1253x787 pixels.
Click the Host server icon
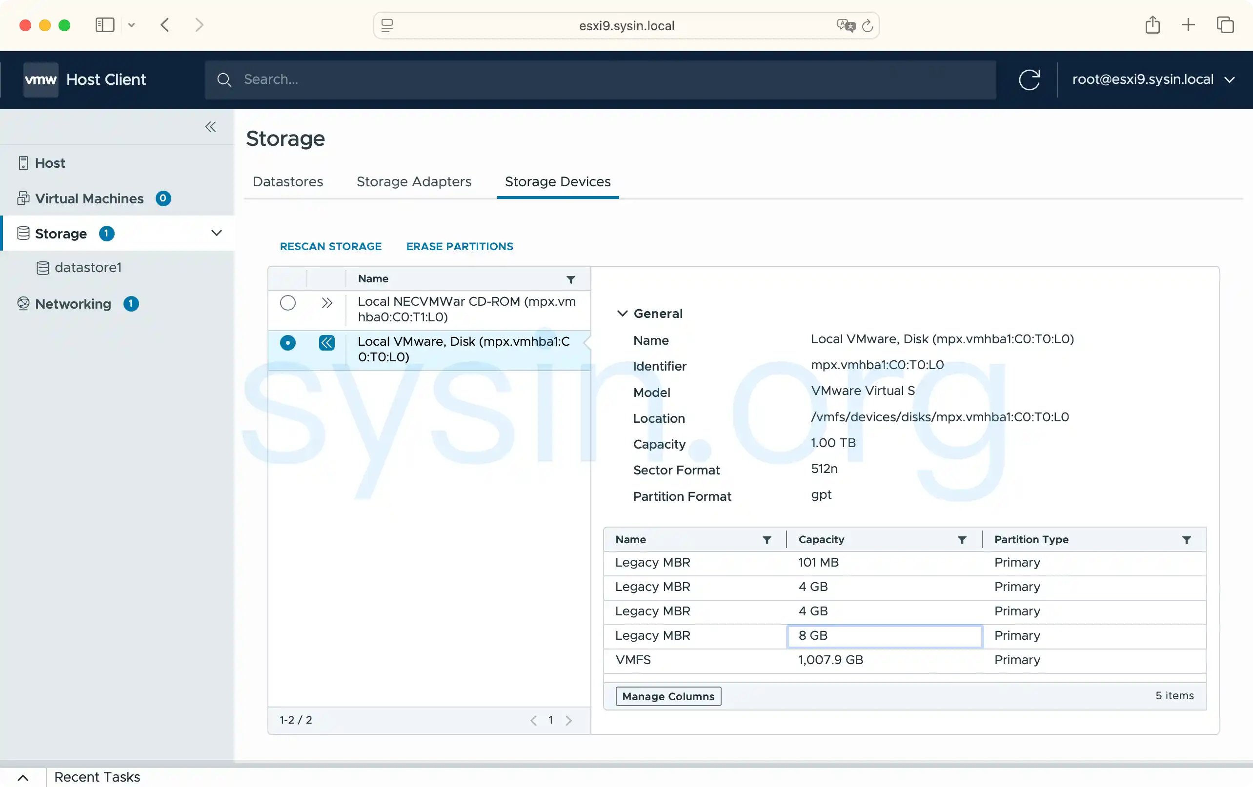pyautogui.click(x=23, y=163)
